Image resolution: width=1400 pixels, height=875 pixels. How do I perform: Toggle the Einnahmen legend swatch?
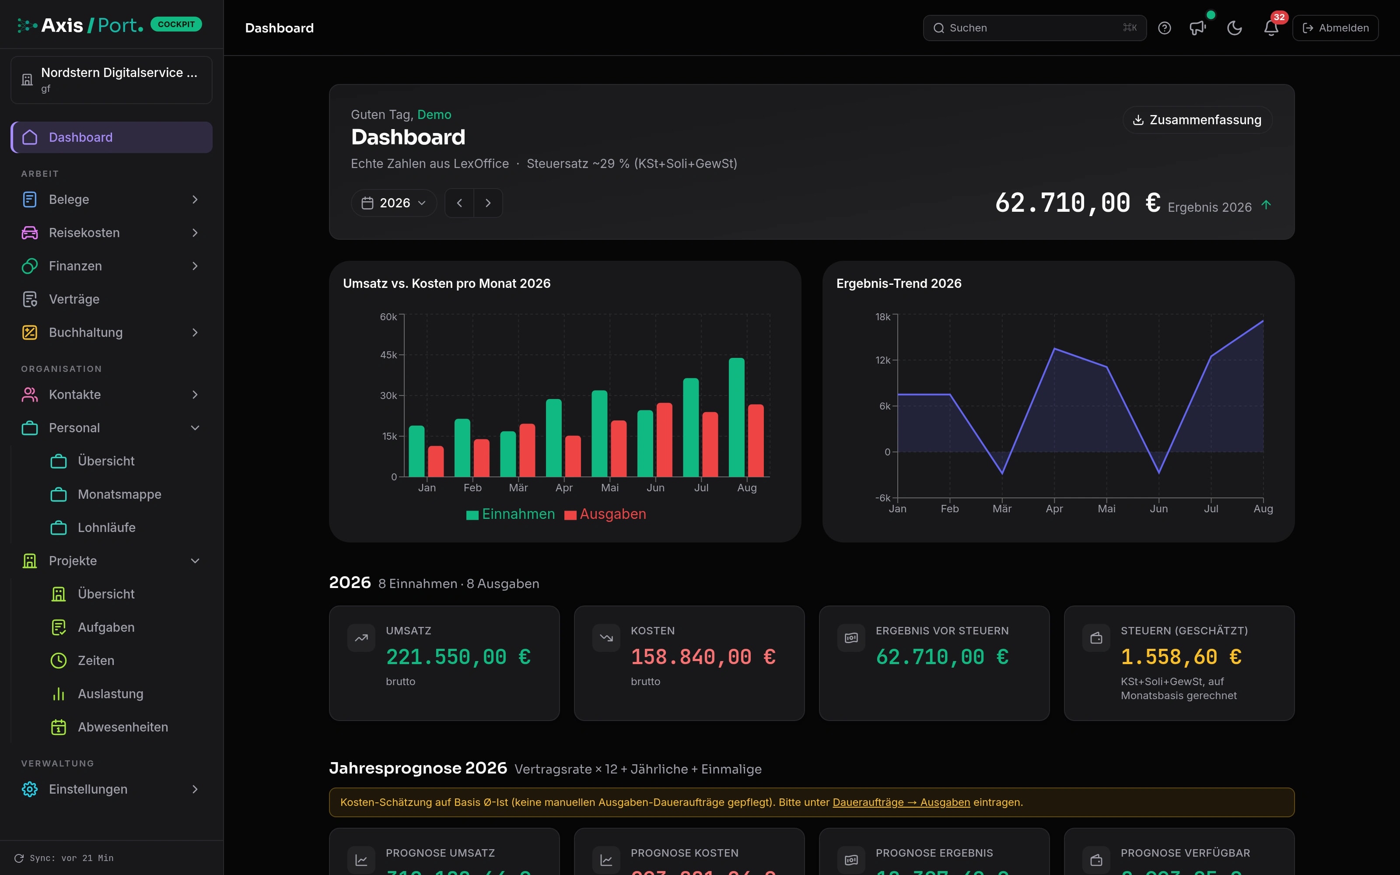[472, 515]
